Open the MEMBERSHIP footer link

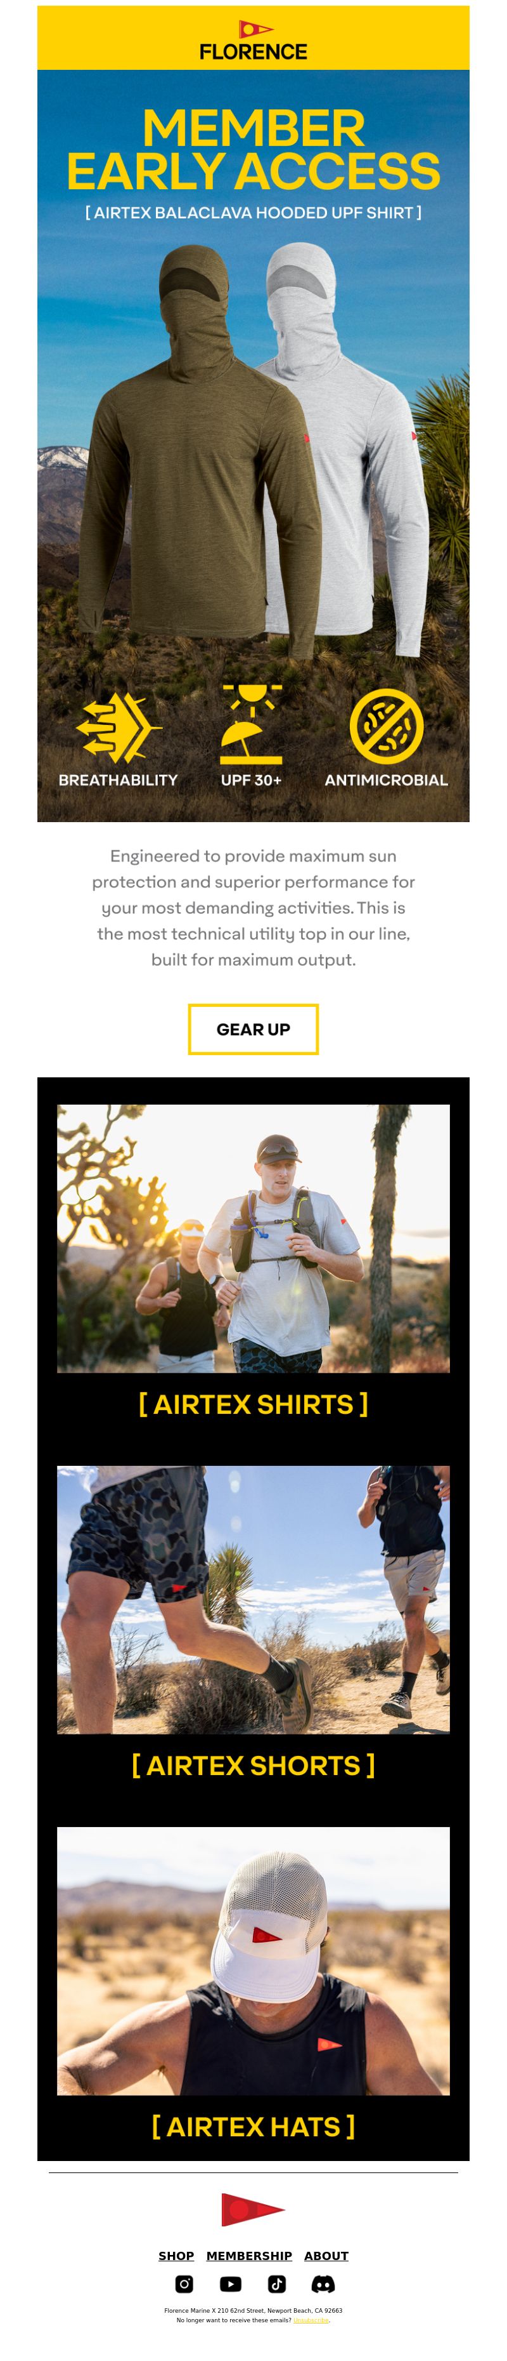click(249, 2255)
